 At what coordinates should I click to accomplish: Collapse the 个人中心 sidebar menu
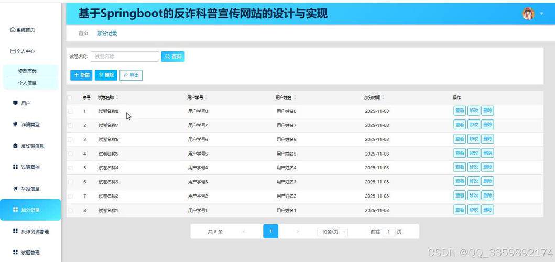[23, 51]
